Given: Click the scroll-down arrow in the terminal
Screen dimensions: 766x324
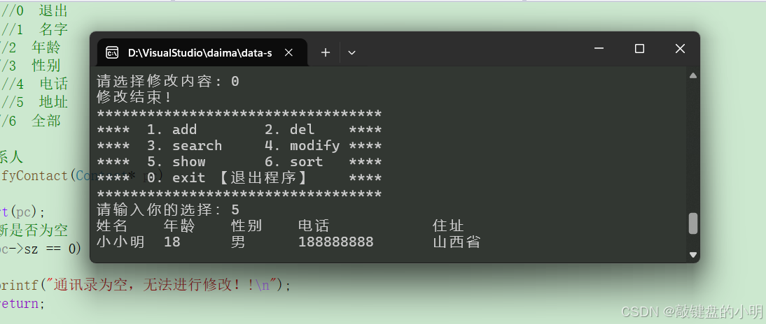Looking at the screenshot, I should coord(692,254).
